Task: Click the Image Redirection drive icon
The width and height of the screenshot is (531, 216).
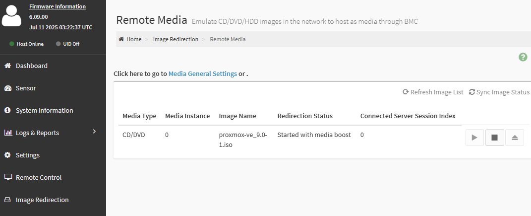Action: pos(7,200)
